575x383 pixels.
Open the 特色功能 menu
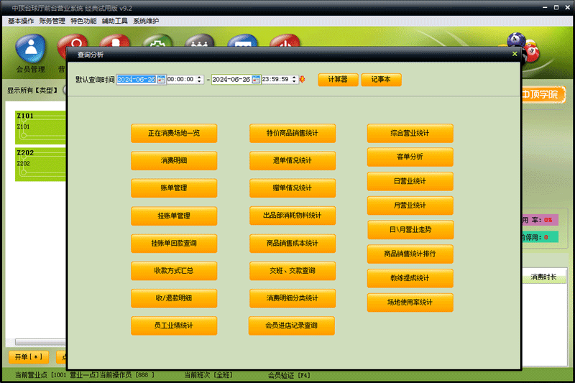tap(83, 21)
